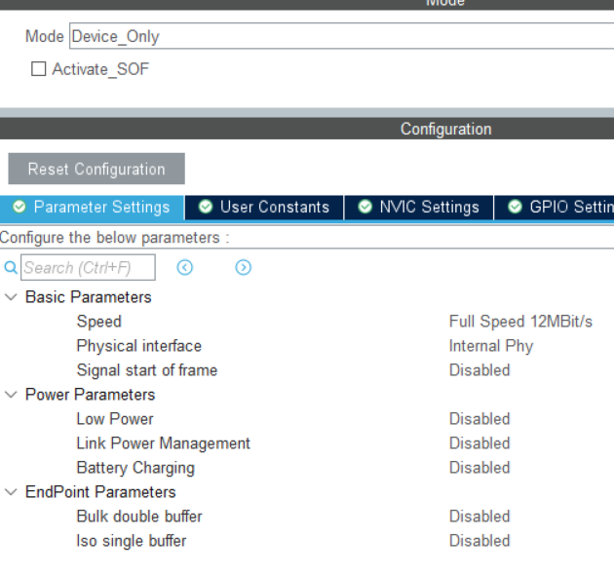Viewport: 614px width, 576px height.
Task: Click the Basic Parameters group label
Action: (x=88, y=297)
